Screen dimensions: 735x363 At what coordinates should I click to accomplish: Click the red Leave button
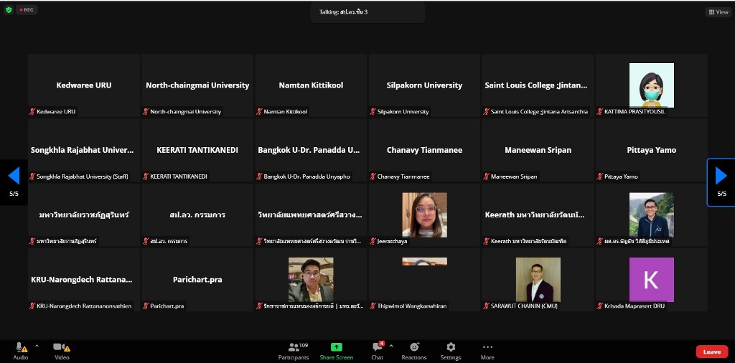tap(711, 352)
